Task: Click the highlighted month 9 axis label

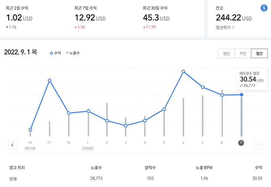Action: [x=241, y=143]
